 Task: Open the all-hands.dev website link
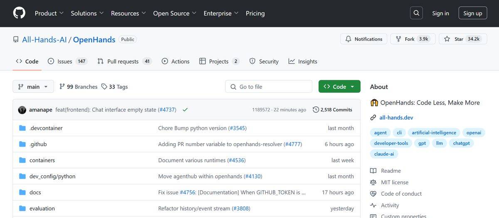[396, 118]
